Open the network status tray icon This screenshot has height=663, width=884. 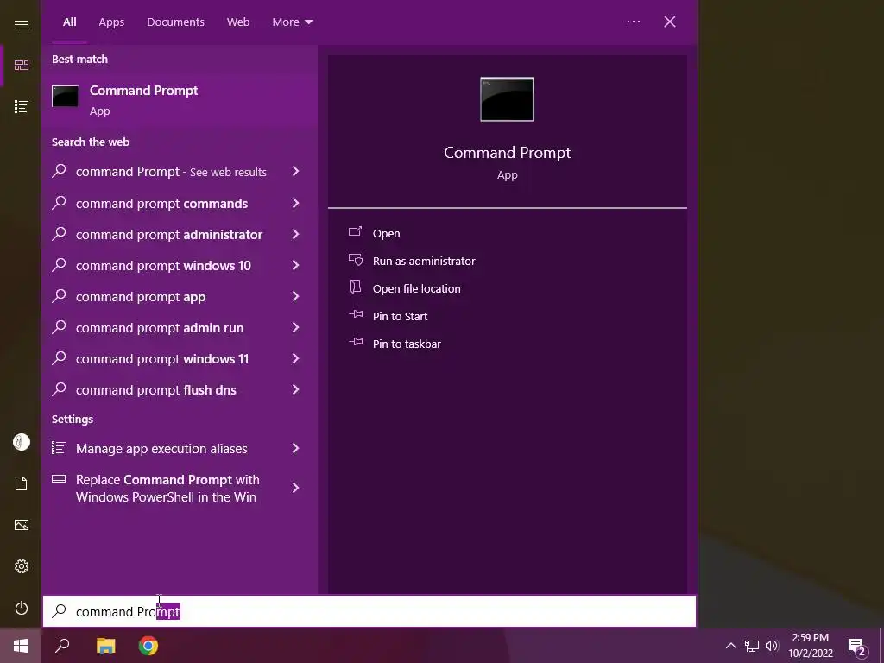[752, 646]
